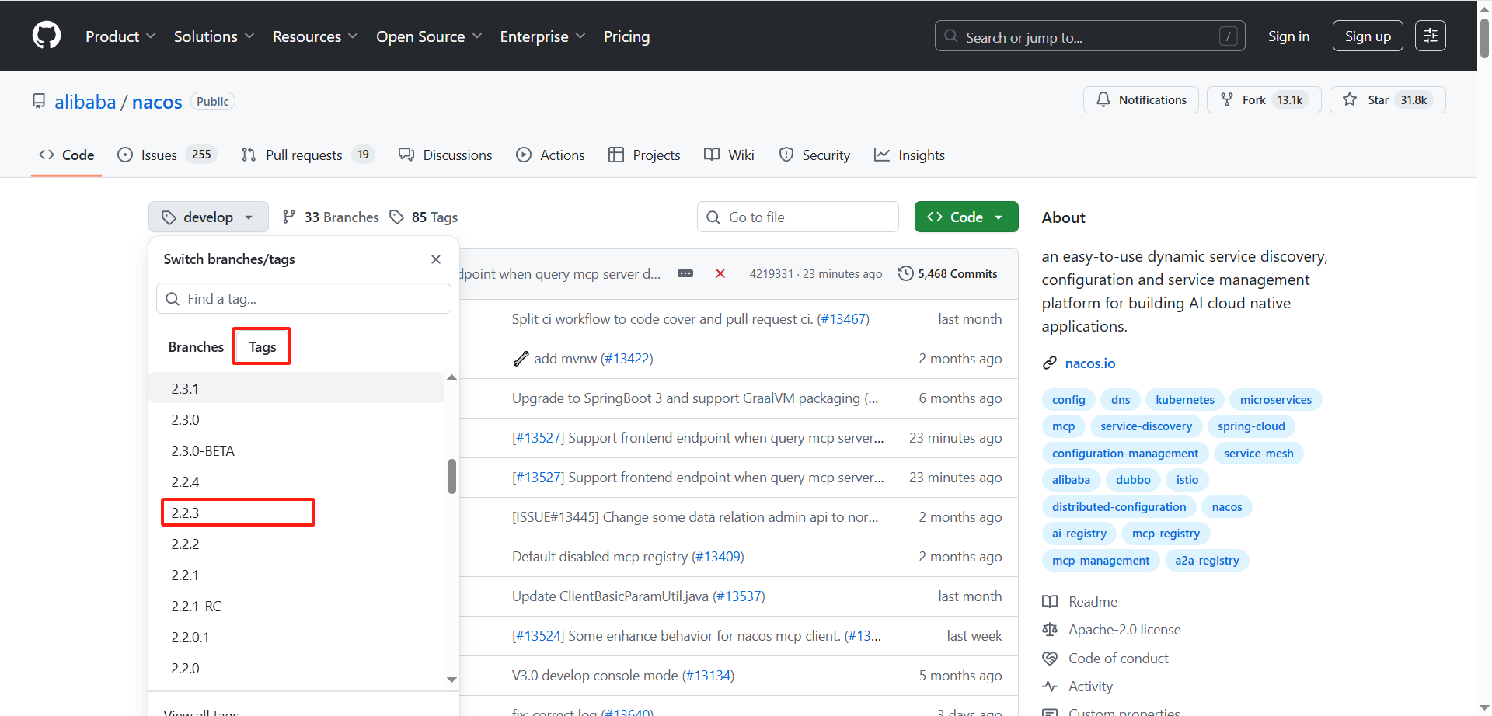Focus the Go to file search box

coord(797,217)
